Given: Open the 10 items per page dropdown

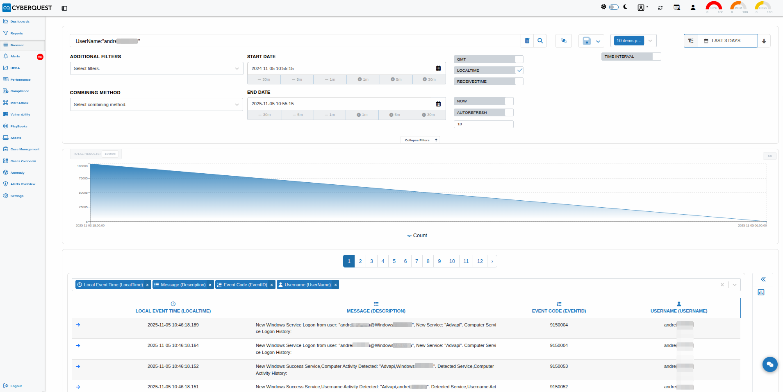Looking at the screenshot, I should (x=650, y=41).
